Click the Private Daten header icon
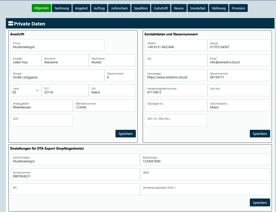Viewport: 276px width, 212px height. [11, 24]
